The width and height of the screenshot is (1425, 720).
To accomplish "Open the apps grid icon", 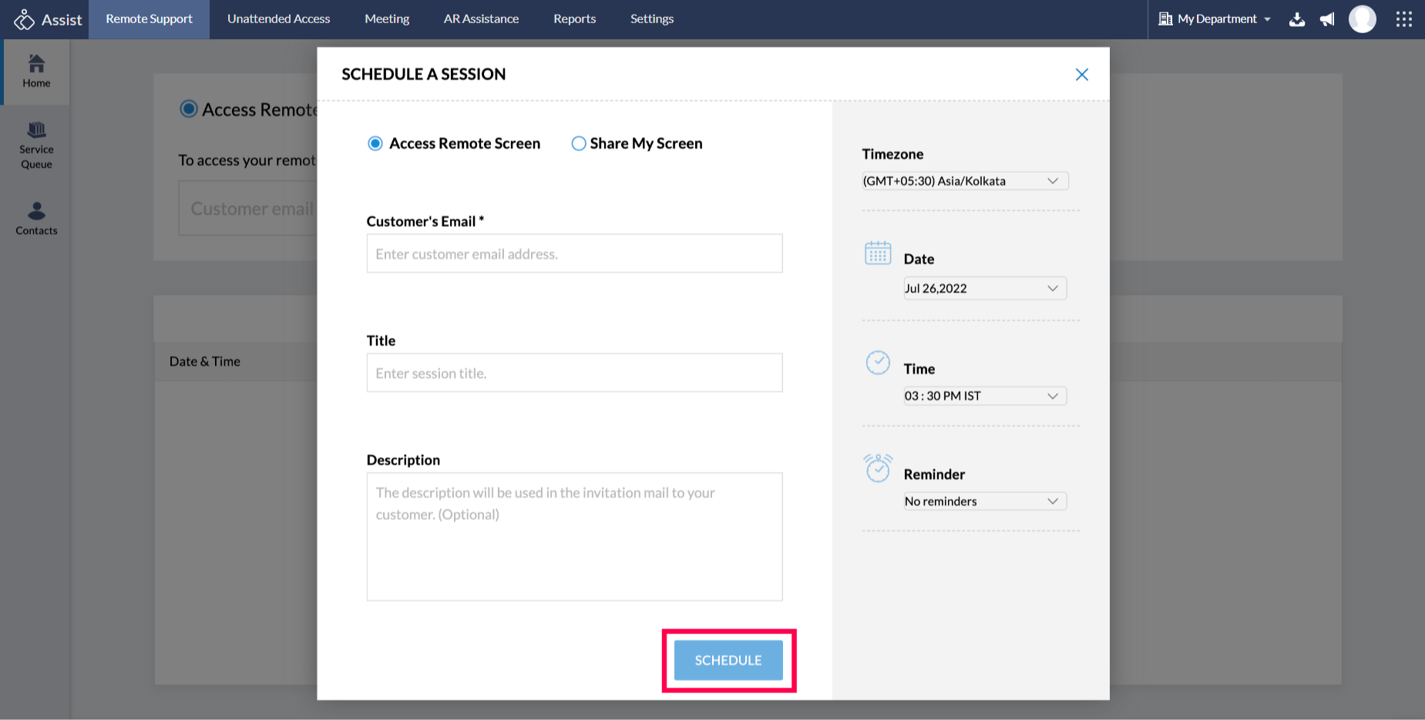I will [1403, 19].
